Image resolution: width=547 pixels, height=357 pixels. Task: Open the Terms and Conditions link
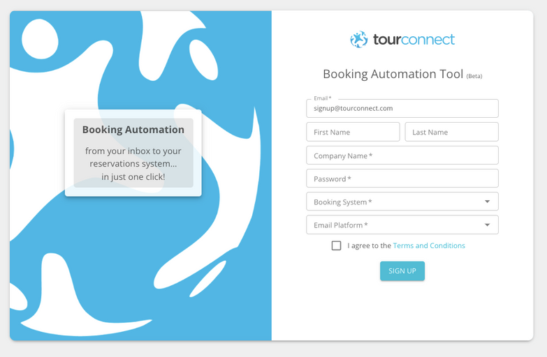(x=429, y=245)
